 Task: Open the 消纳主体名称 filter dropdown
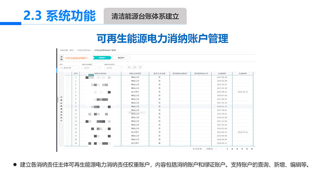(114, 68)
